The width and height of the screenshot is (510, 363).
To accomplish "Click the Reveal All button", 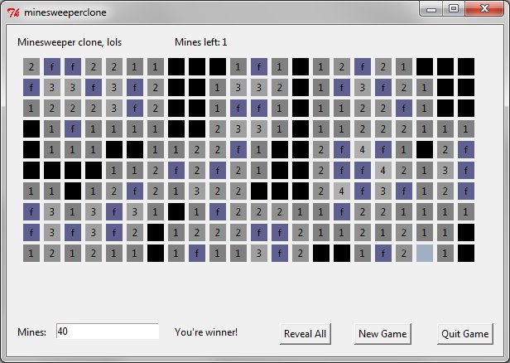I will coord(305,334).
